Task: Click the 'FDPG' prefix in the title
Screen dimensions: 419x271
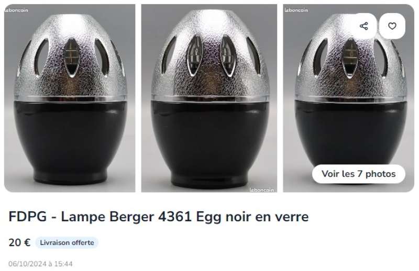Action: tap(28, 217)
